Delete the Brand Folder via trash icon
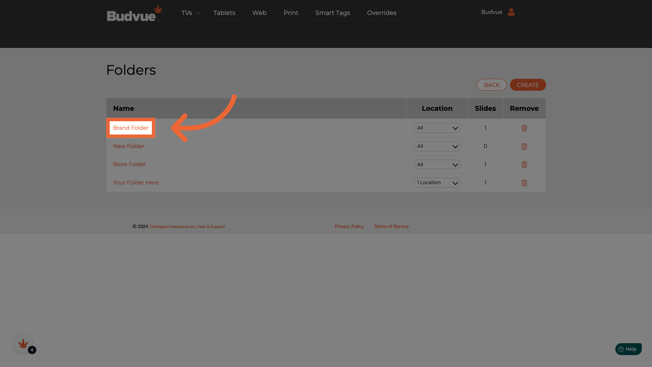This screenshot has width=652, height=367. [x=524, y=128]
